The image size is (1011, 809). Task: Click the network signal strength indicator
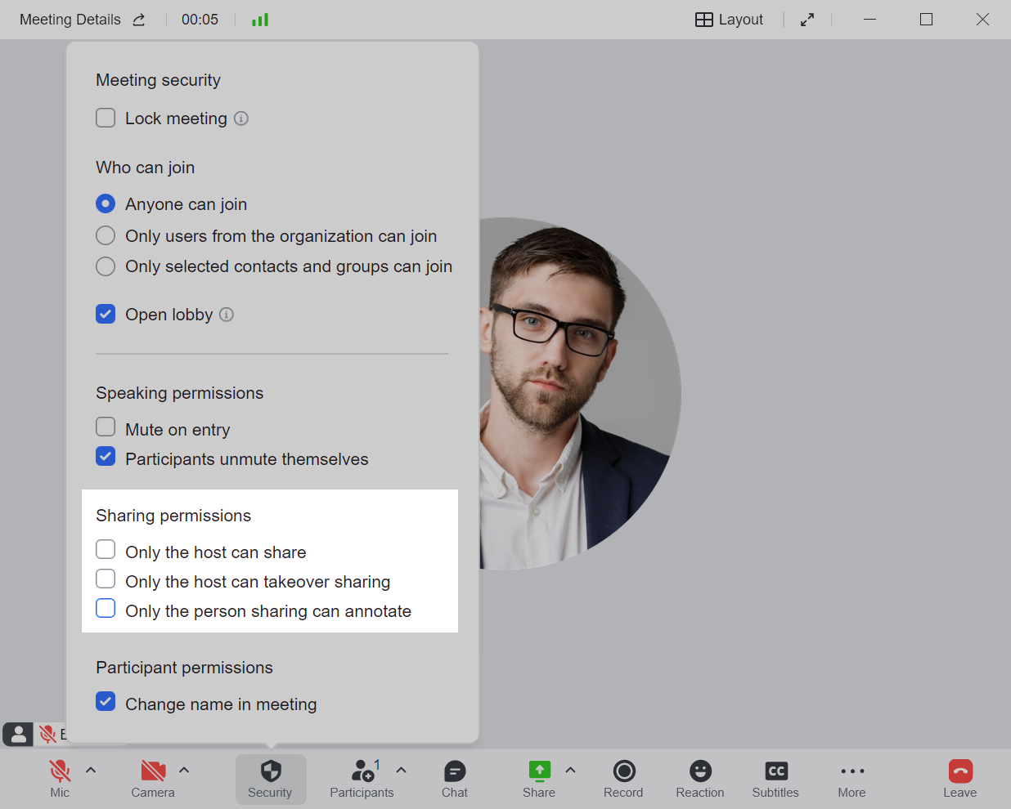click(x=260, y=20)
